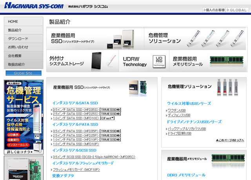Open 2.5インチ PATA SSD HFD25P link
Image resolution: width=251 pixels, height=180 pixels.
[87, 135]
